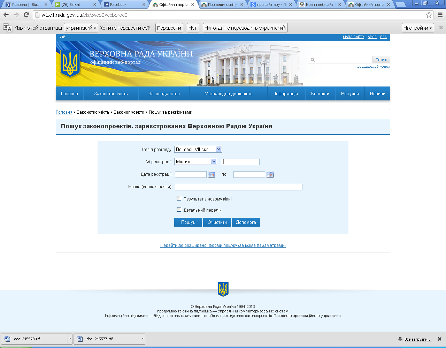Viewport: 446px width, 348px height.
Task: Open the 'Новини' nav menu
Action: (378, 93)
